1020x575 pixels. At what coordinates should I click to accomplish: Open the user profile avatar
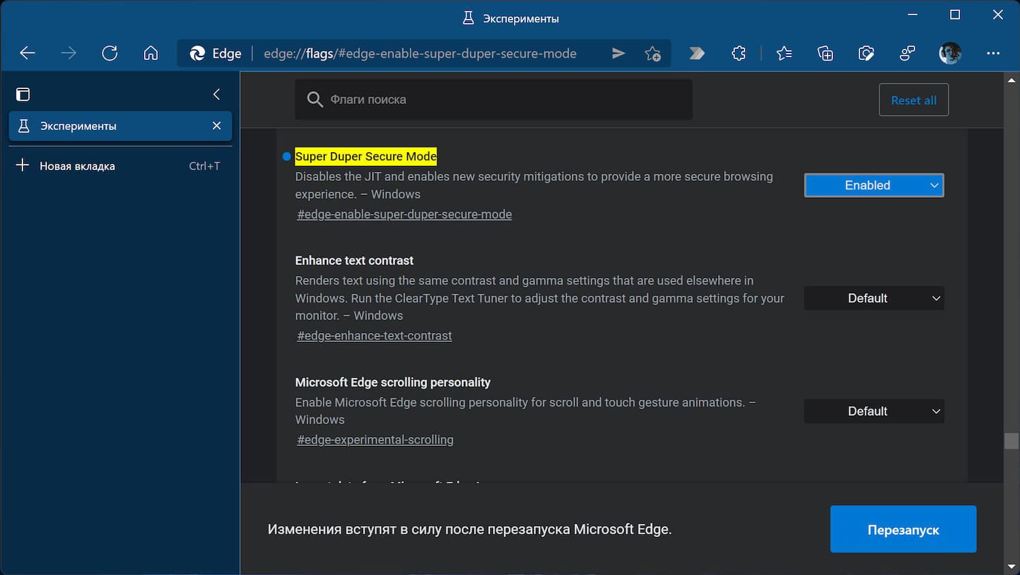[950, 53]
